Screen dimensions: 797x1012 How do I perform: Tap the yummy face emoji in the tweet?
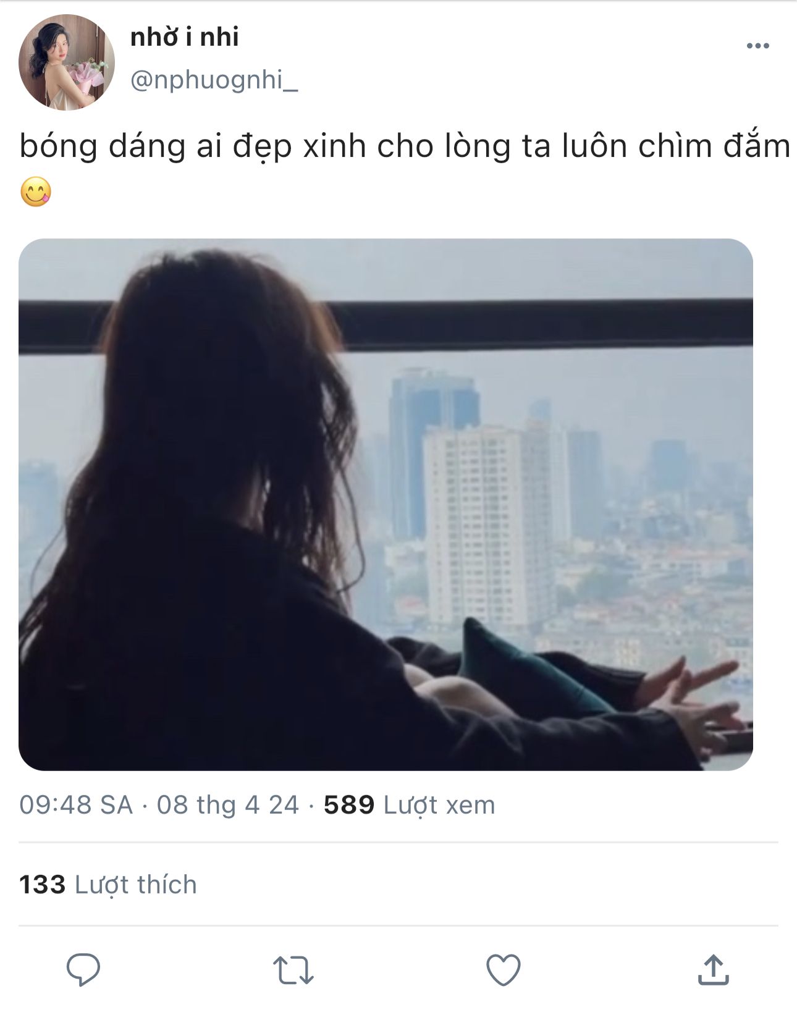tap(36, 192)
